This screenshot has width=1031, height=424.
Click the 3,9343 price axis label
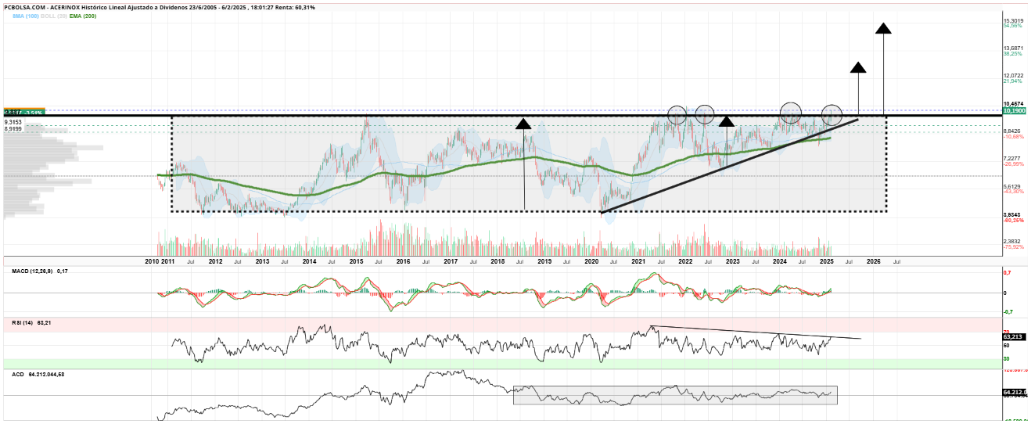coord(1013,214)
